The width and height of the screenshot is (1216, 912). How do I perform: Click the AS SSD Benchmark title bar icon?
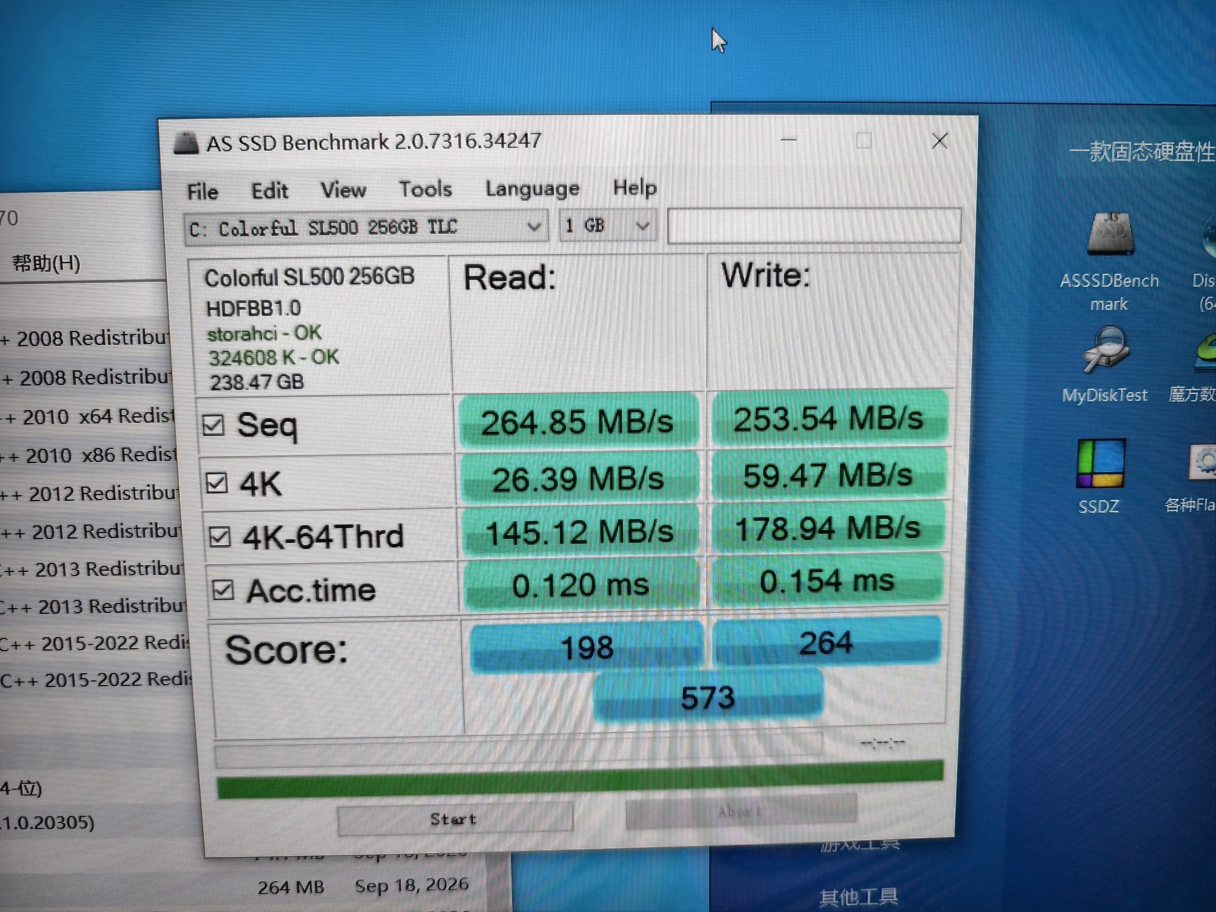pyautogui.click(x=186, y=143)
